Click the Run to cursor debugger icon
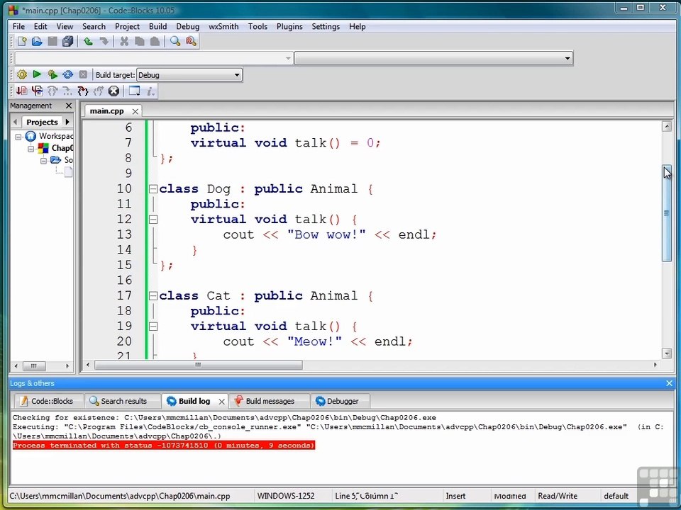This screenshot has width=681, height=510. click(x=38, y=91)
